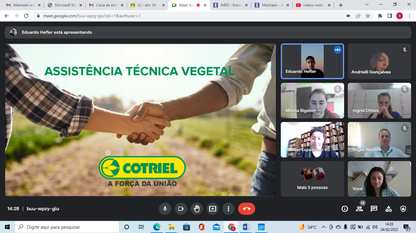This screenshot has height=233, width=416.
Task: Switch to the 'LC - ativ 14' tab
Action: click(147, 5)
